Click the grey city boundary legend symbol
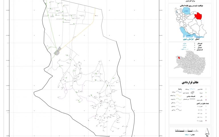Image resolution: width=219 pixels, height=137 pixels. pos(192,92)
